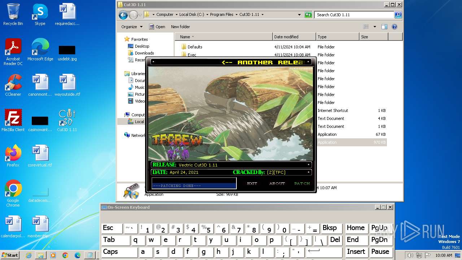Viewport: 462px width, 260px height.
Task: Open the corevirtual.rtf desktop file
Action: [x=40, y=156]
